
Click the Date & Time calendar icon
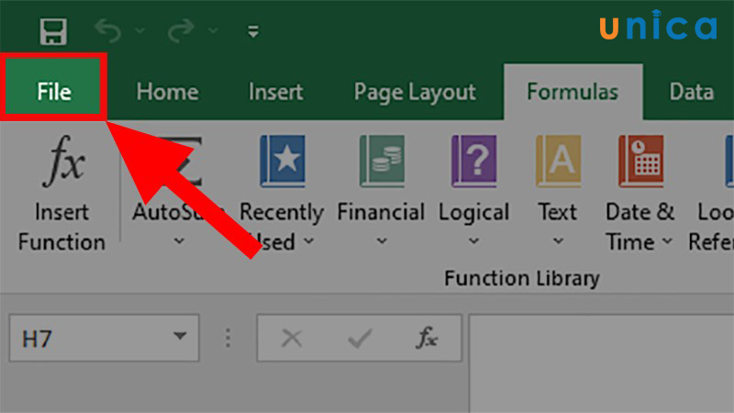[x=640, y=162]
